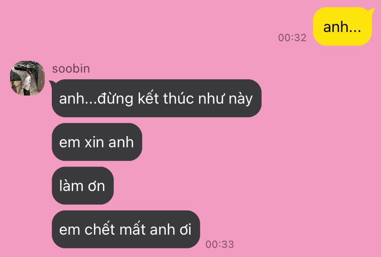Click the tail of the yellow bubble
Image resolution: width=381 pixels, height=257 pixels.
371,11
